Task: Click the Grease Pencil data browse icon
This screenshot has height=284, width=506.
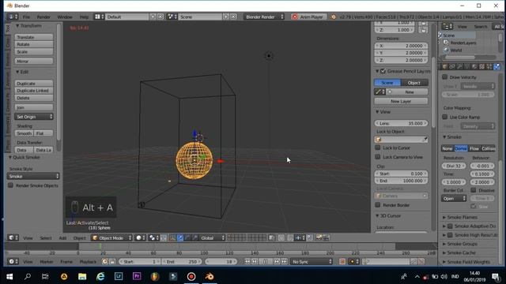Action: [x=379, y=92]
